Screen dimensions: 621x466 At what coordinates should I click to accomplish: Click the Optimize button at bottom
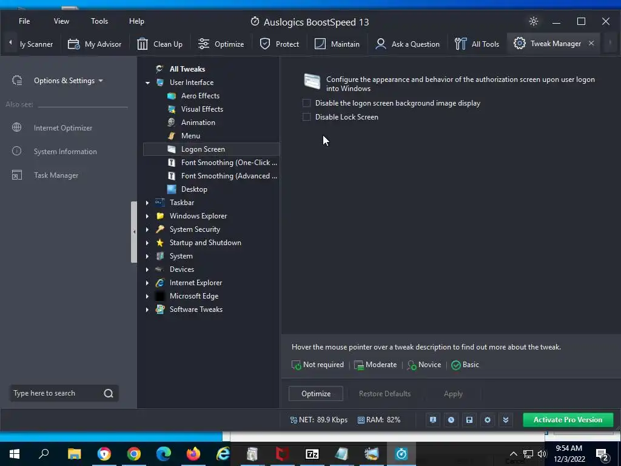coord(315,393)
